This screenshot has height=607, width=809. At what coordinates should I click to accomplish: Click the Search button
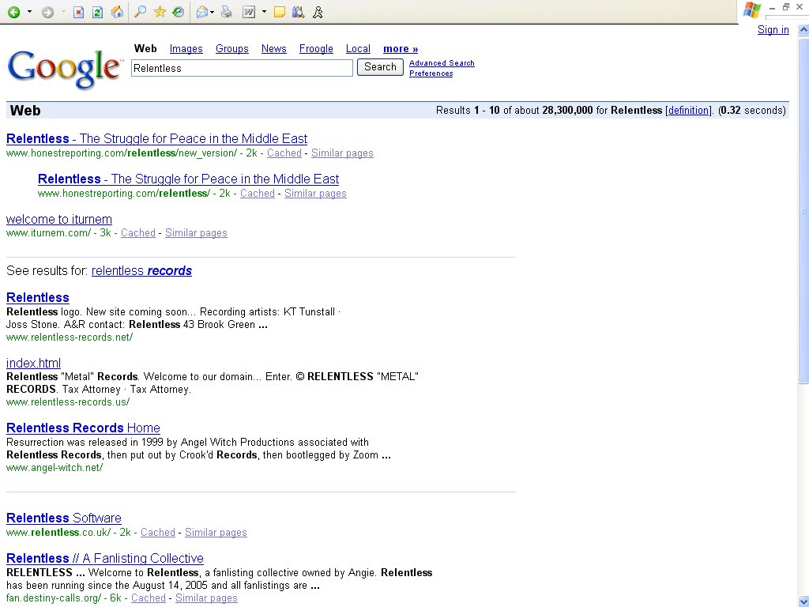coord(380,67)
